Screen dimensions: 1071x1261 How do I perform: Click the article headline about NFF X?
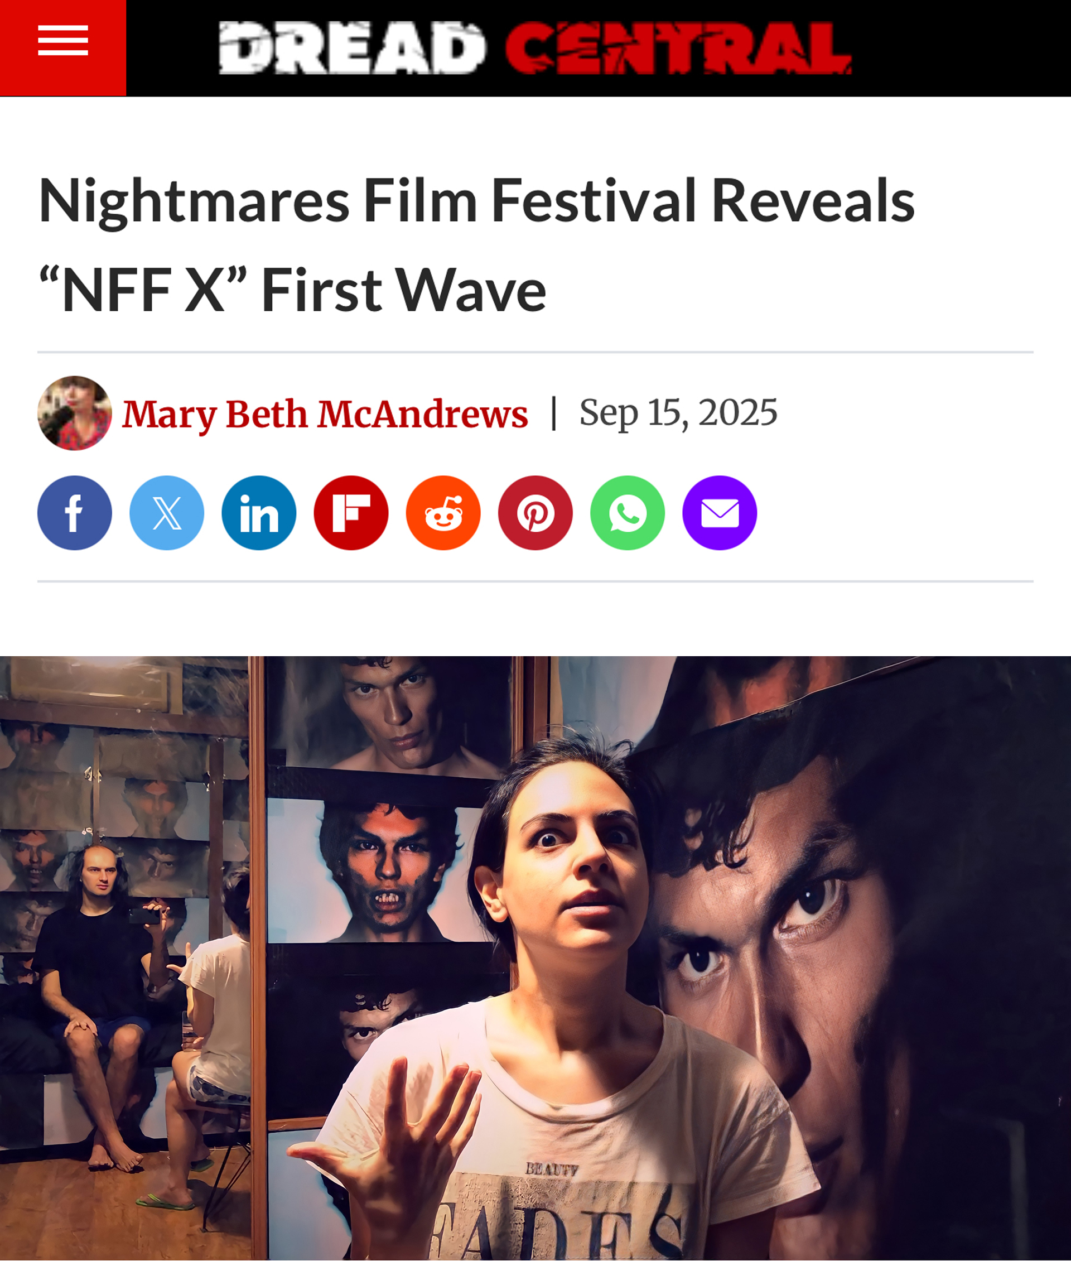coord(476,244)
